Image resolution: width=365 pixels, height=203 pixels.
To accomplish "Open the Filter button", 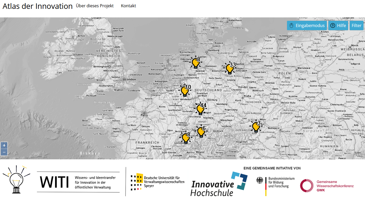I will tap(356, 25).
